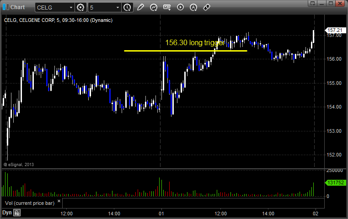Viewport: 348px width, 219px height.
Task: Click the 153.00 price axis label
Action: coord(334,131)
